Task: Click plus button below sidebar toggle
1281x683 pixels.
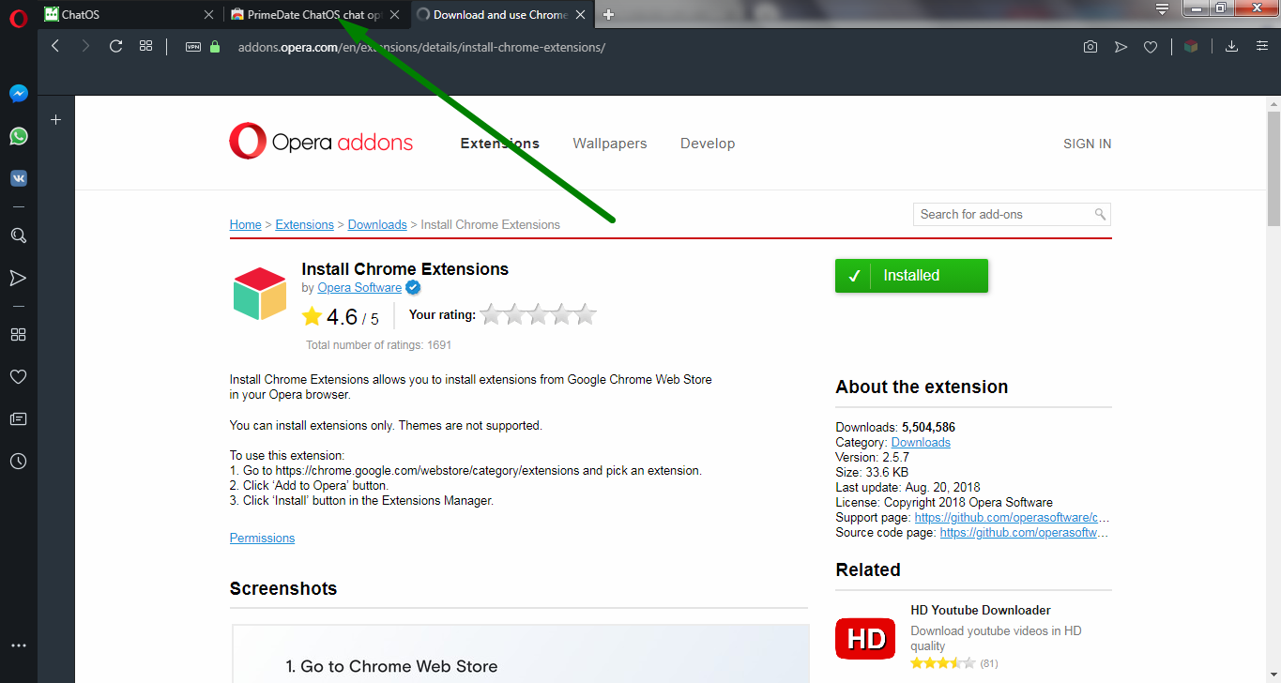Action: coord(56,120)
